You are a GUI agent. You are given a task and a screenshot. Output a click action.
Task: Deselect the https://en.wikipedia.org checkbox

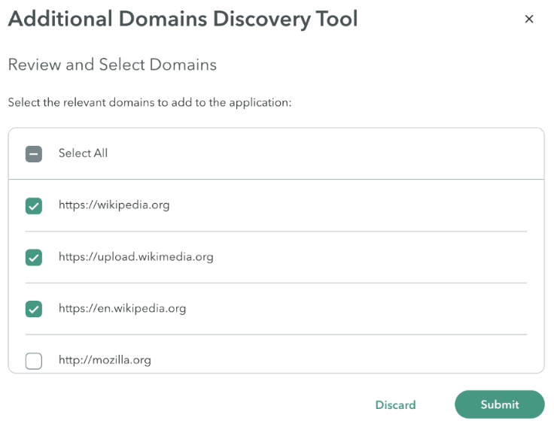(34, 309)
